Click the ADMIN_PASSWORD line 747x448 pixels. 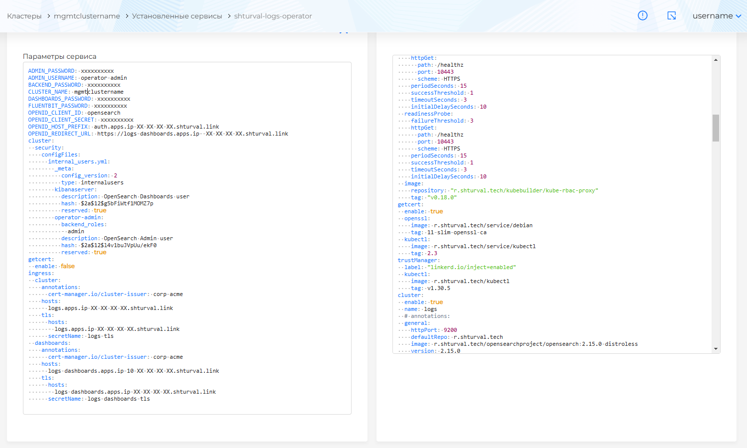(71, 71)
